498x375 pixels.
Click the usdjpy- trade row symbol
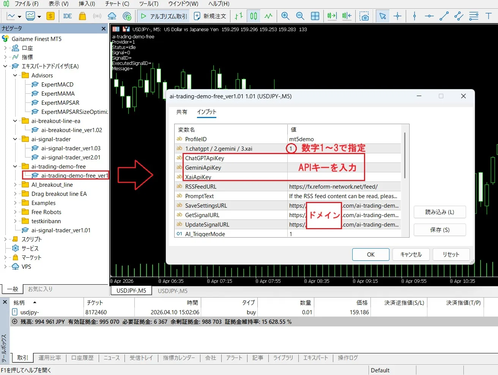pyautogui.click(x=30, y=312)
